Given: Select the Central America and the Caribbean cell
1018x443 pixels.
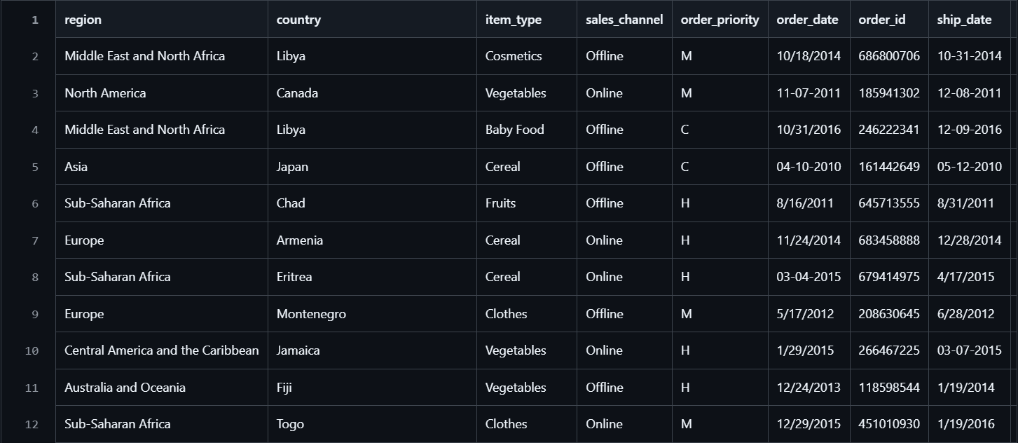Looking at the screenshot, I should [x=162, y=350].
